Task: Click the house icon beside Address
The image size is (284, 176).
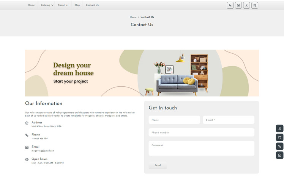Action: coord(27,123)
